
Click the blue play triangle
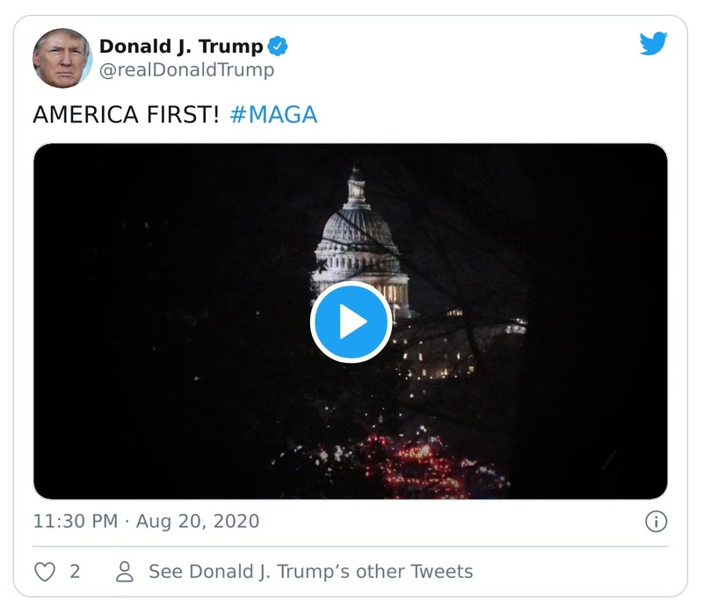pos(354,321)
